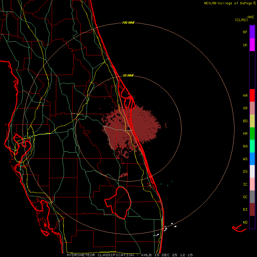Image resolution: width=257 pixels, height=257 pixels.
Task: Click the BD legend label
Action: click(245, 121)
